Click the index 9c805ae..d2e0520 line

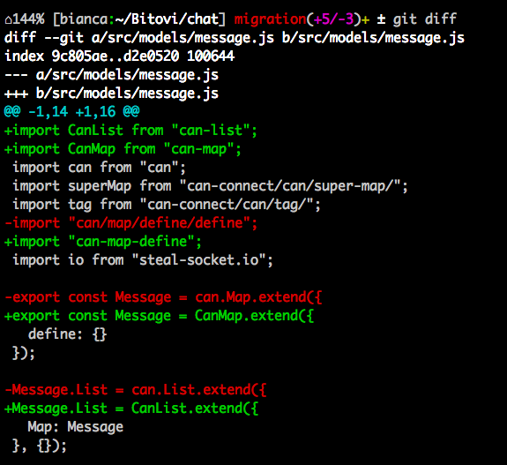click(119, 56)
